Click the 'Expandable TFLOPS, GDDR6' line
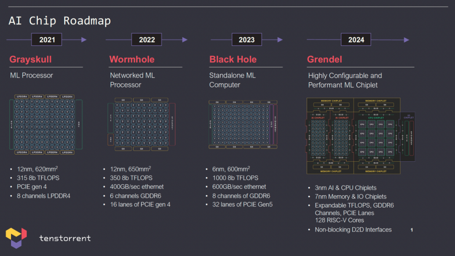This screenshot has height=256, width=455. [354, 205]
